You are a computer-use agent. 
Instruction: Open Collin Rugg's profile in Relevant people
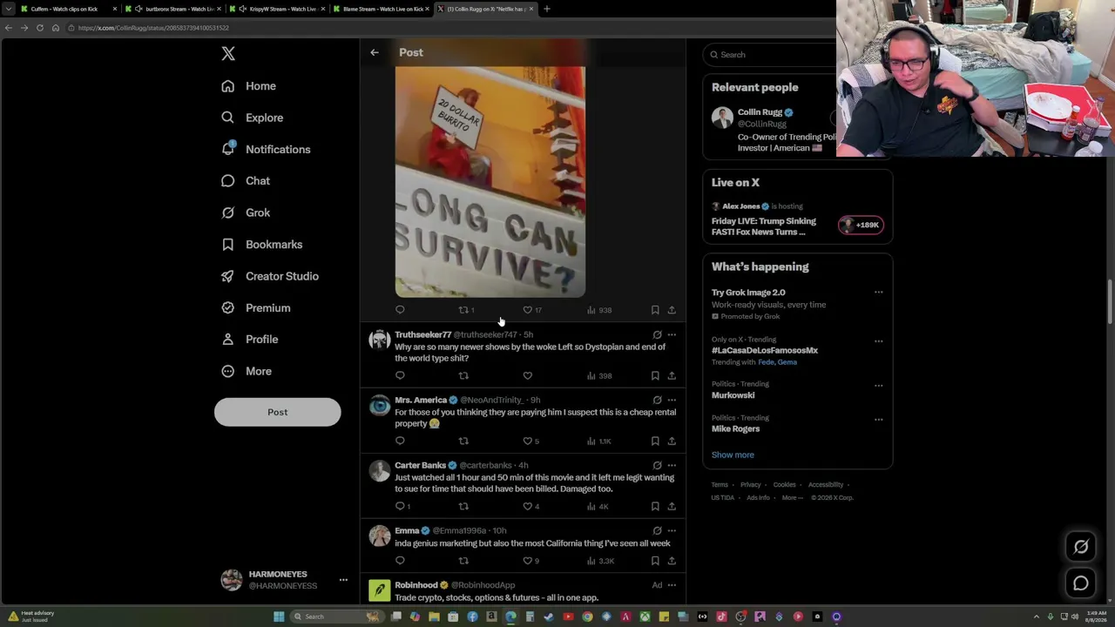tap(760, 112)
